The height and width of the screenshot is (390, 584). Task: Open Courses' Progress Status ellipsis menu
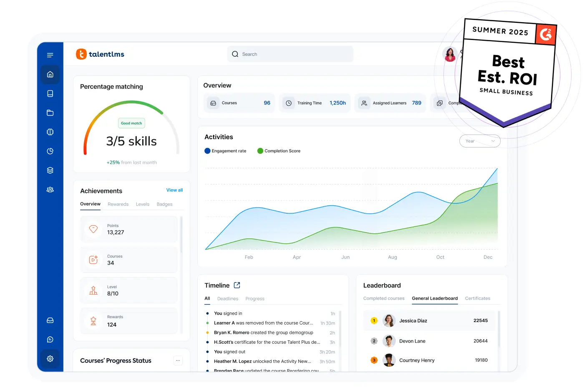point(178,361)
